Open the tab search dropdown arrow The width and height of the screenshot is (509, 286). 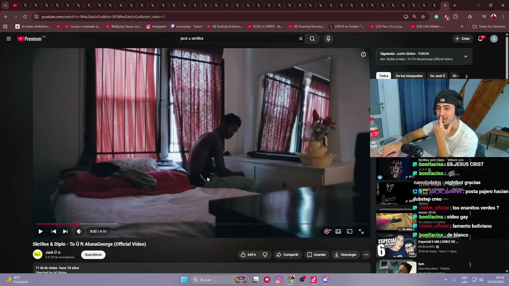coord(5,5)
